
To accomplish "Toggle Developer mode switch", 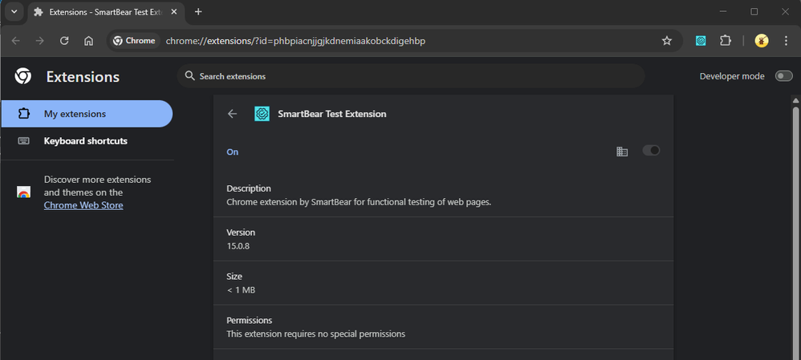I will pos(783,76).
